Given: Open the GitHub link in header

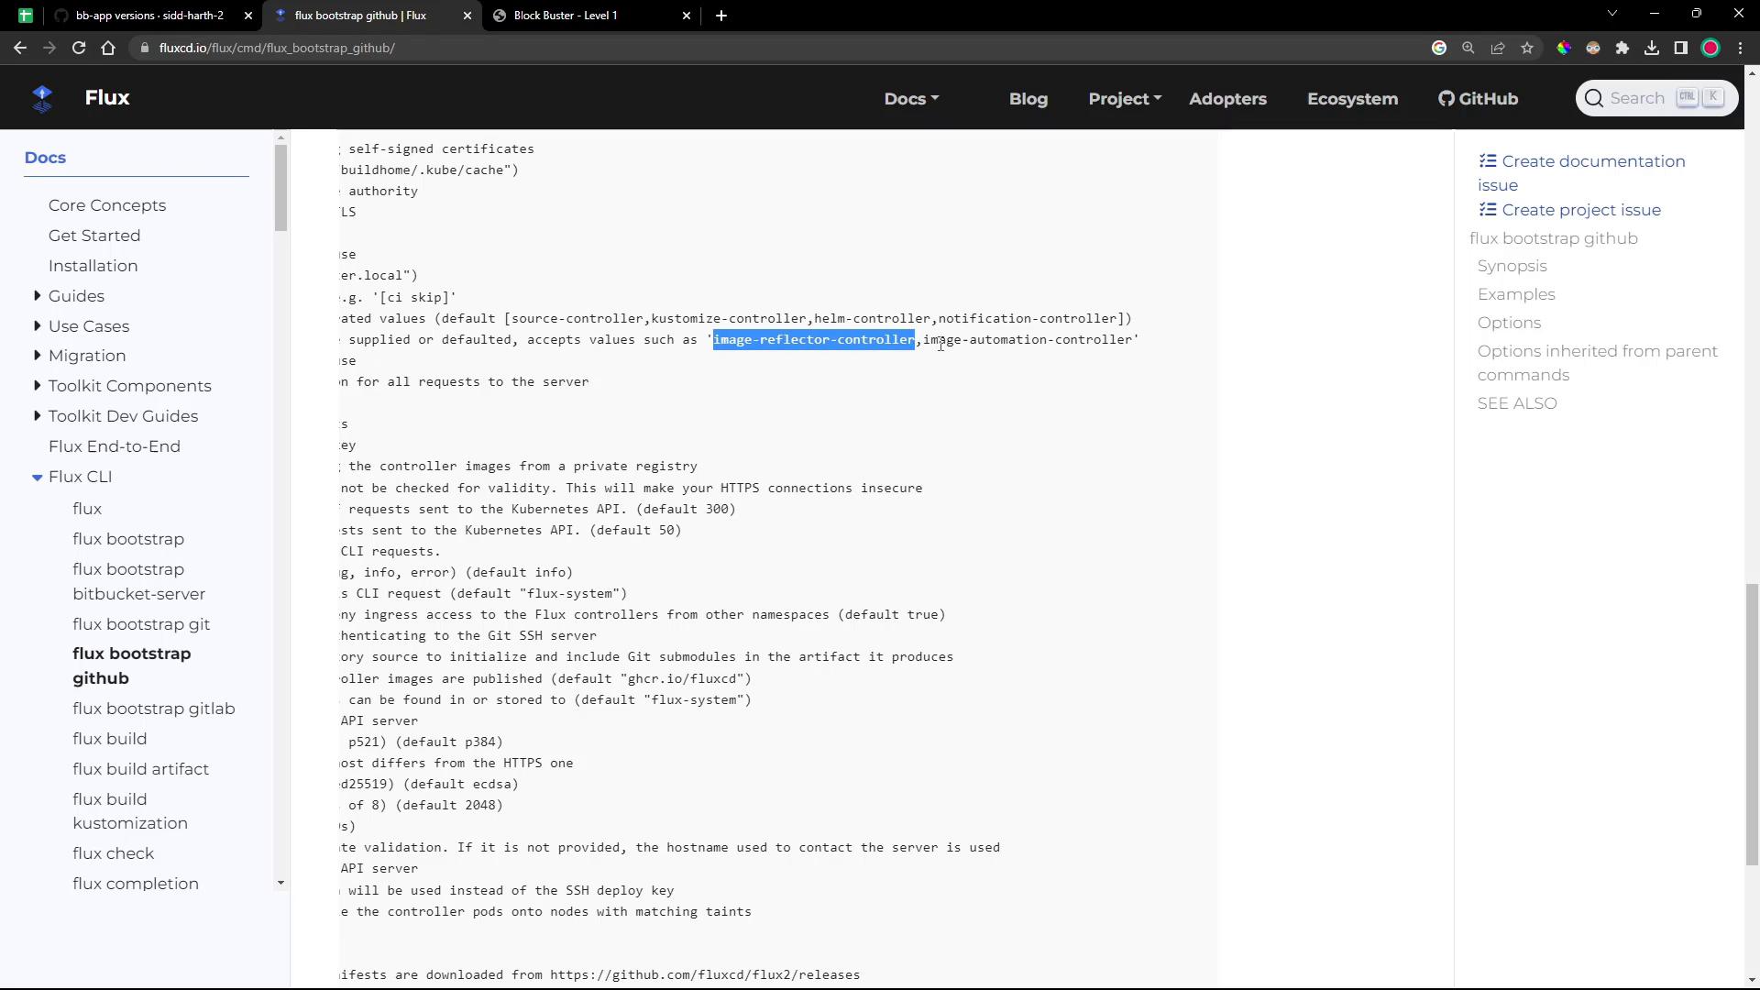Looking at the screenshot, I should [1478, 98].
